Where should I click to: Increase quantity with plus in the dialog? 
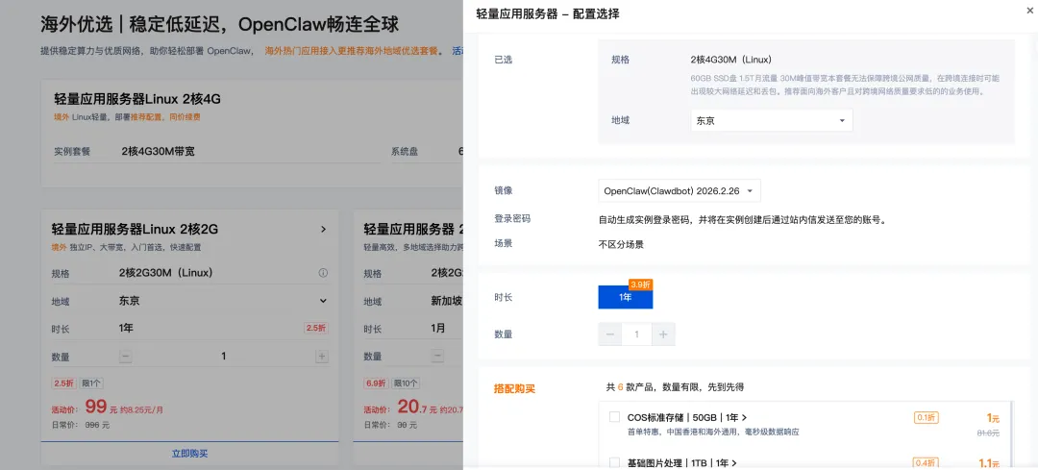[x=663, y=334]
